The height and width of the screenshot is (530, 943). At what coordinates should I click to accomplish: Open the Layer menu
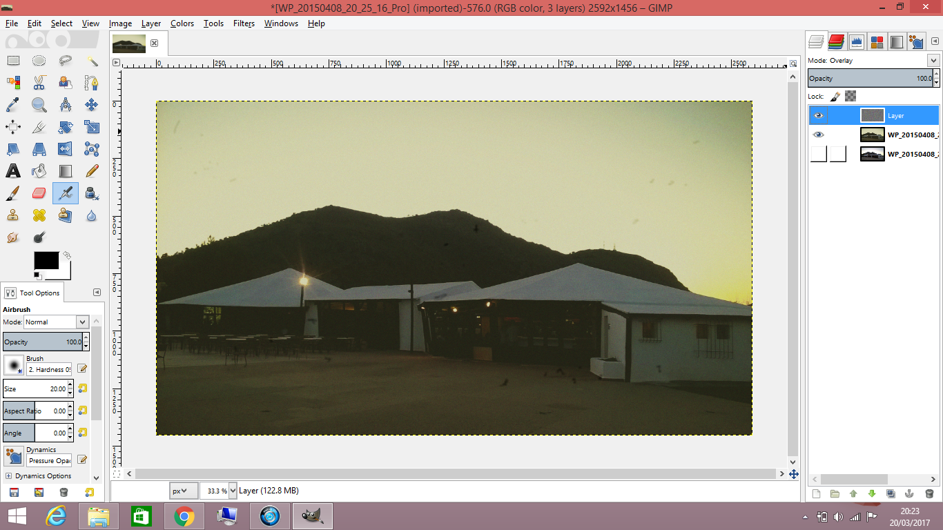151,23
